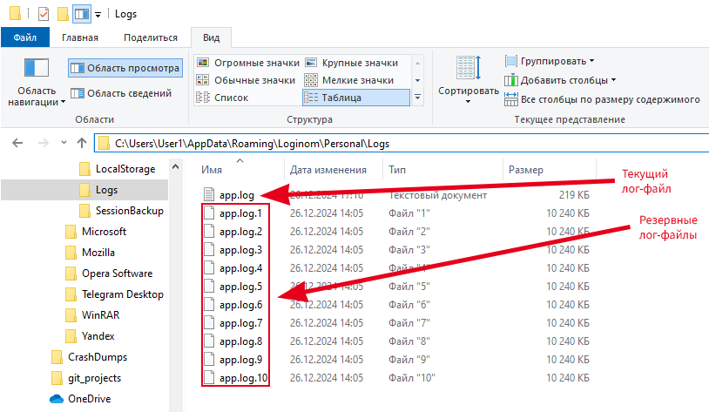The image size is (709, 412).
Task: Select Yandex folder in navigation tree
Action: click(x=90, y=335)
